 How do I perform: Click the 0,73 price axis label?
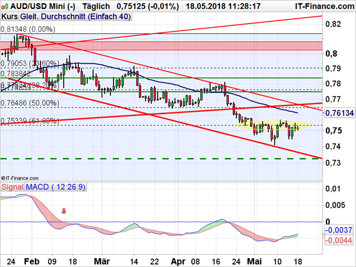pos(333,163)
